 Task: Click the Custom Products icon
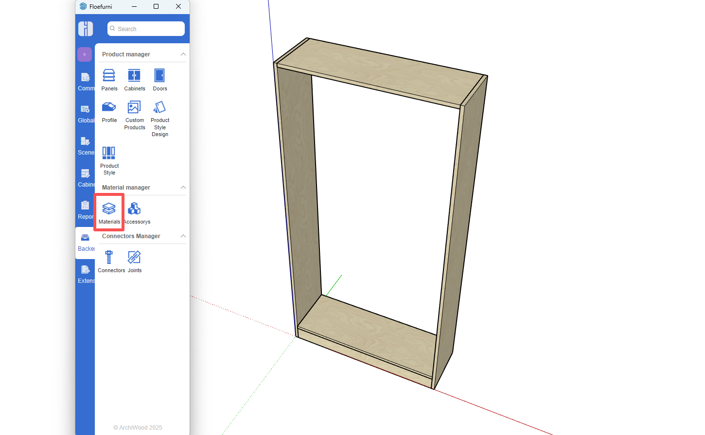click(x=134, y=115)
